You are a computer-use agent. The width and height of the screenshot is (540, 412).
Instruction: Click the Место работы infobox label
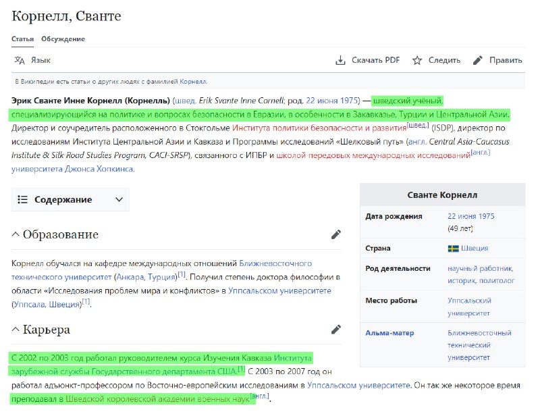pos(391,301)
